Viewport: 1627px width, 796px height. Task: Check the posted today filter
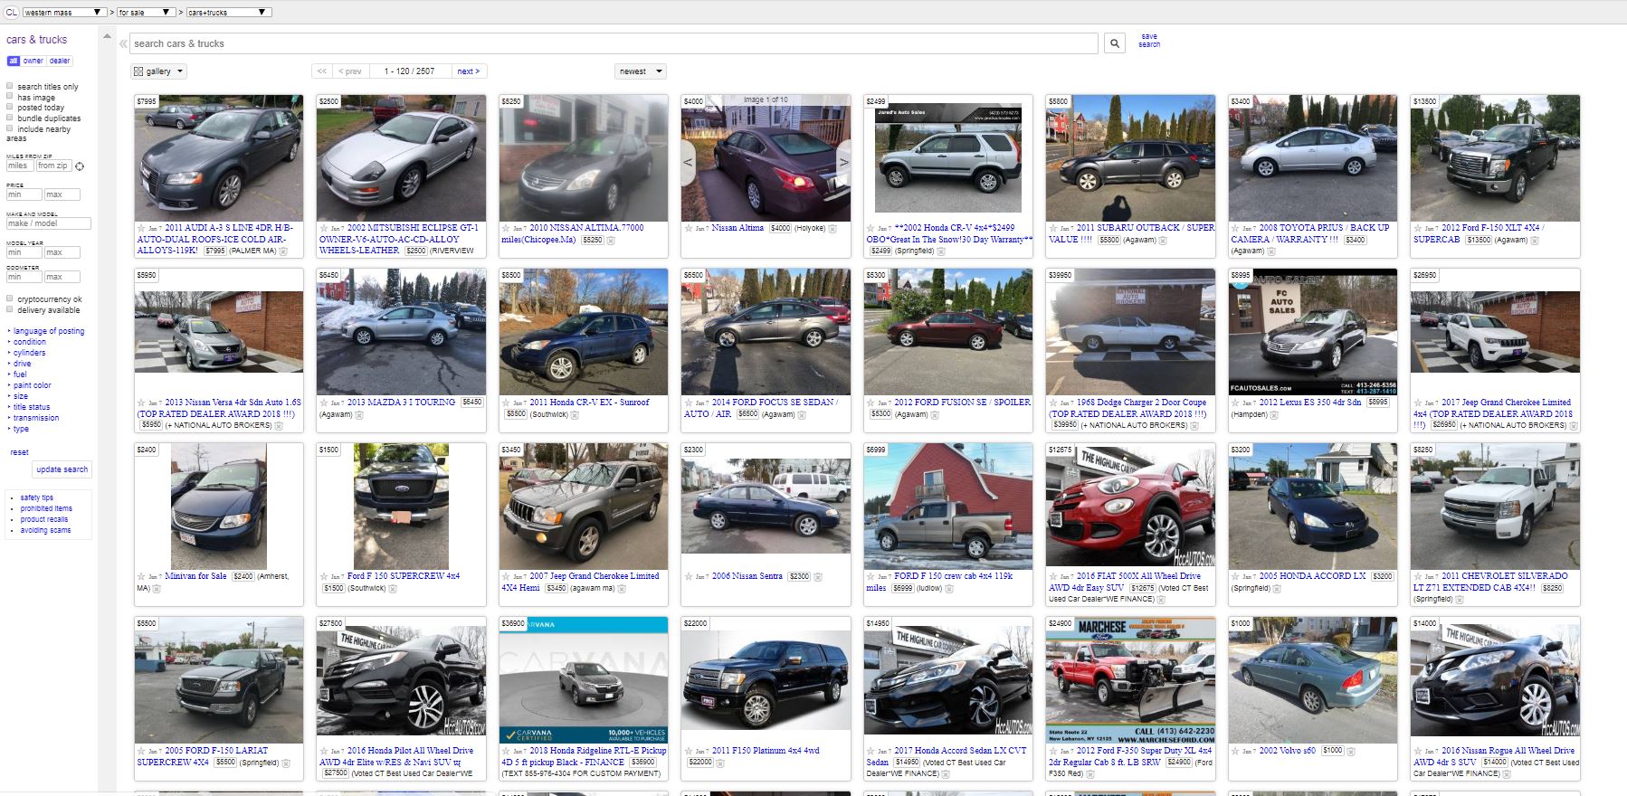coord(10,107)
